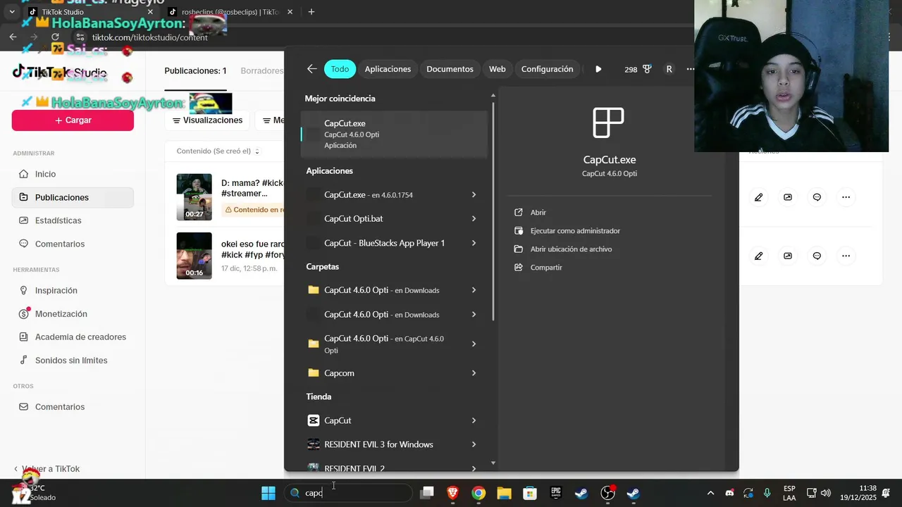Select the CapCut store app icon
Screen dimensions: 902x507
314,420
